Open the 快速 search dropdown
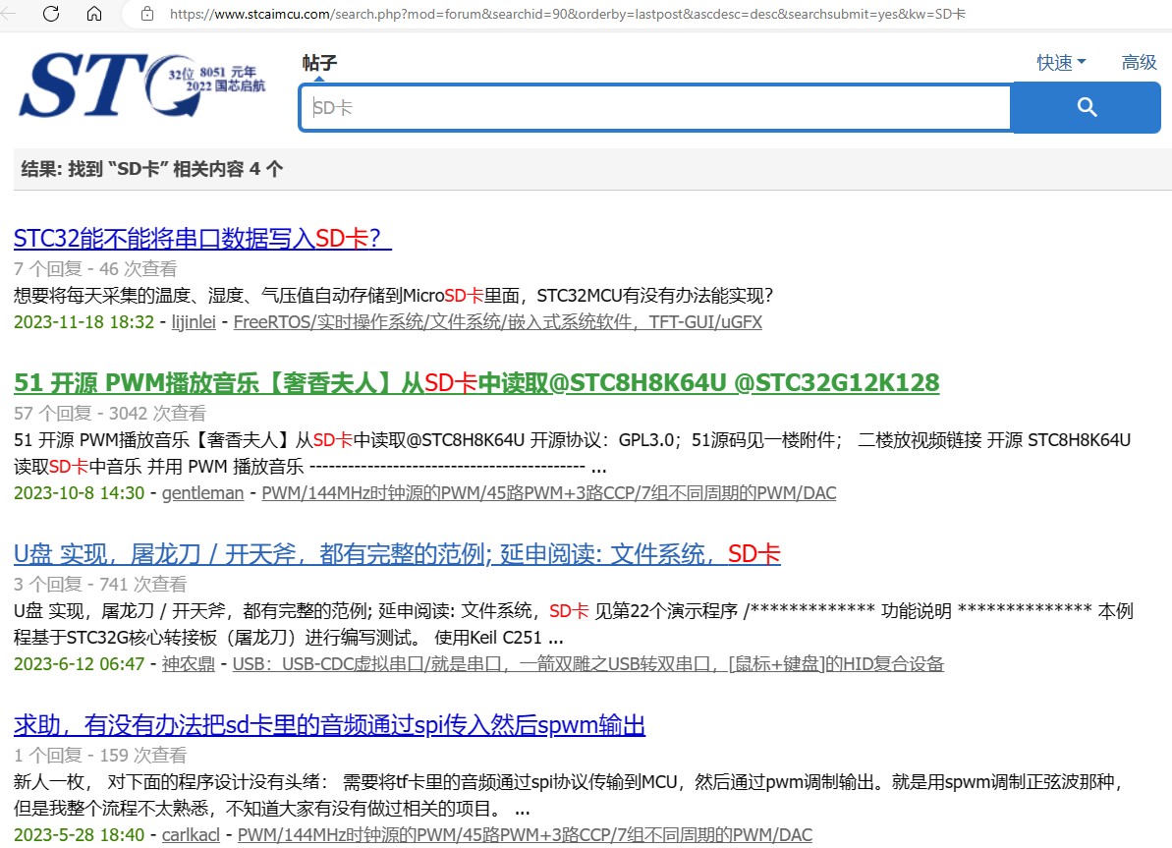This screenshot has width=1172, height=848. coord(1061,62)
